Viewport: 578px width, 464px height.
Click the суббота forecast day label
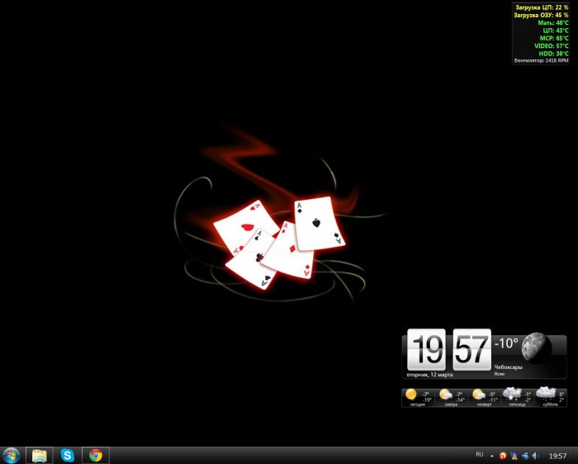click(551, 405)
